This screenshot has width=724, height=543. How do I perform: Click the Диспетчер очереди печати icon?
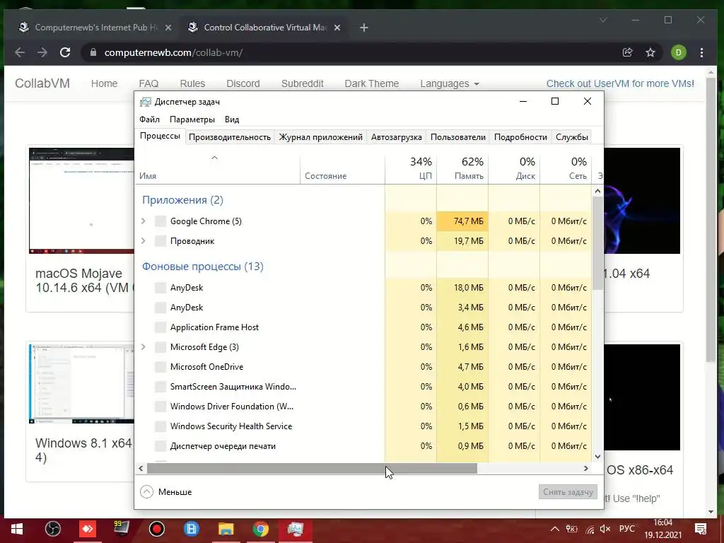coord(160,446)
